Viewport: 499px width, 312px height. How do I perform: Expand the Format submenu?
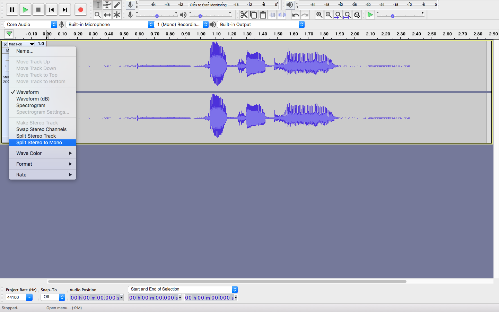click(x=43, y=164)
